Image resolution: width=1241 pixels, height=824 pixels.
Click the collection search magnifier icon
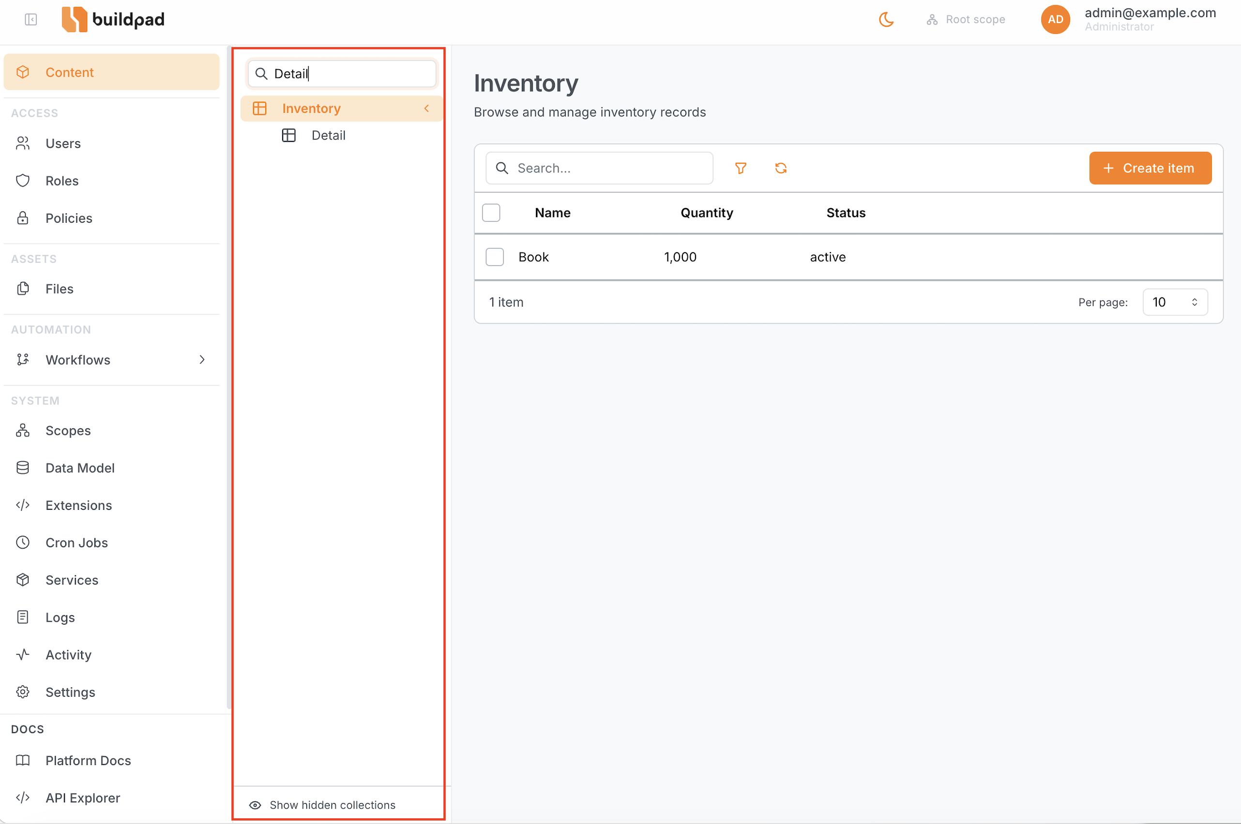tap(261, 74)
